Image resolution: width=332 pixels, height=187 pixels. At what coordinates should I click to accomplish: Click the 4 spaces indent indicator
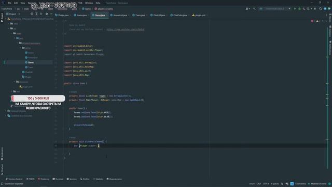pyautogui.click(x=275, y=184)
